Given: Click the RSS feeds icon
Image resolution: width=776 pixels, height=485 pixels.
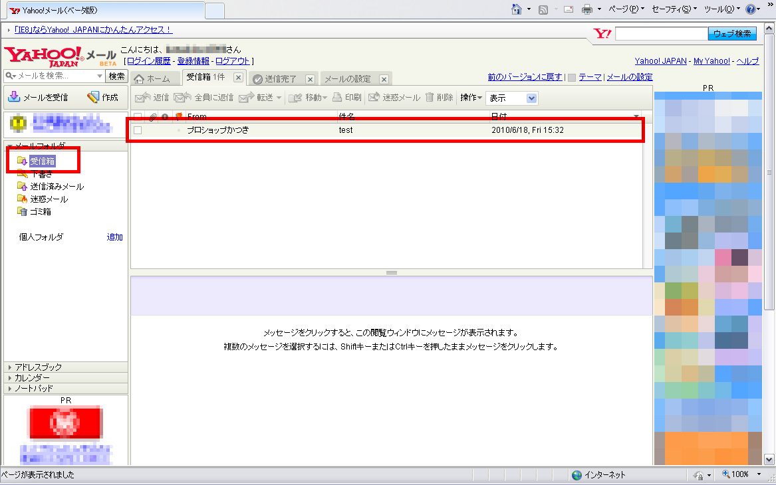Looking at the screenshot, I should click(x=543, y=10).
